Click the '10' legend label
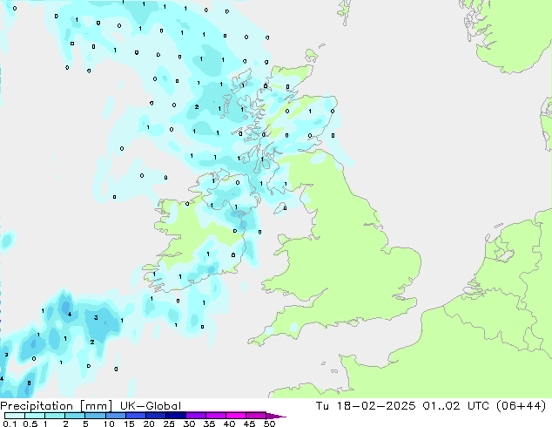Image resolution: width=552 pixels, height=427 pixels. point(109,424)
